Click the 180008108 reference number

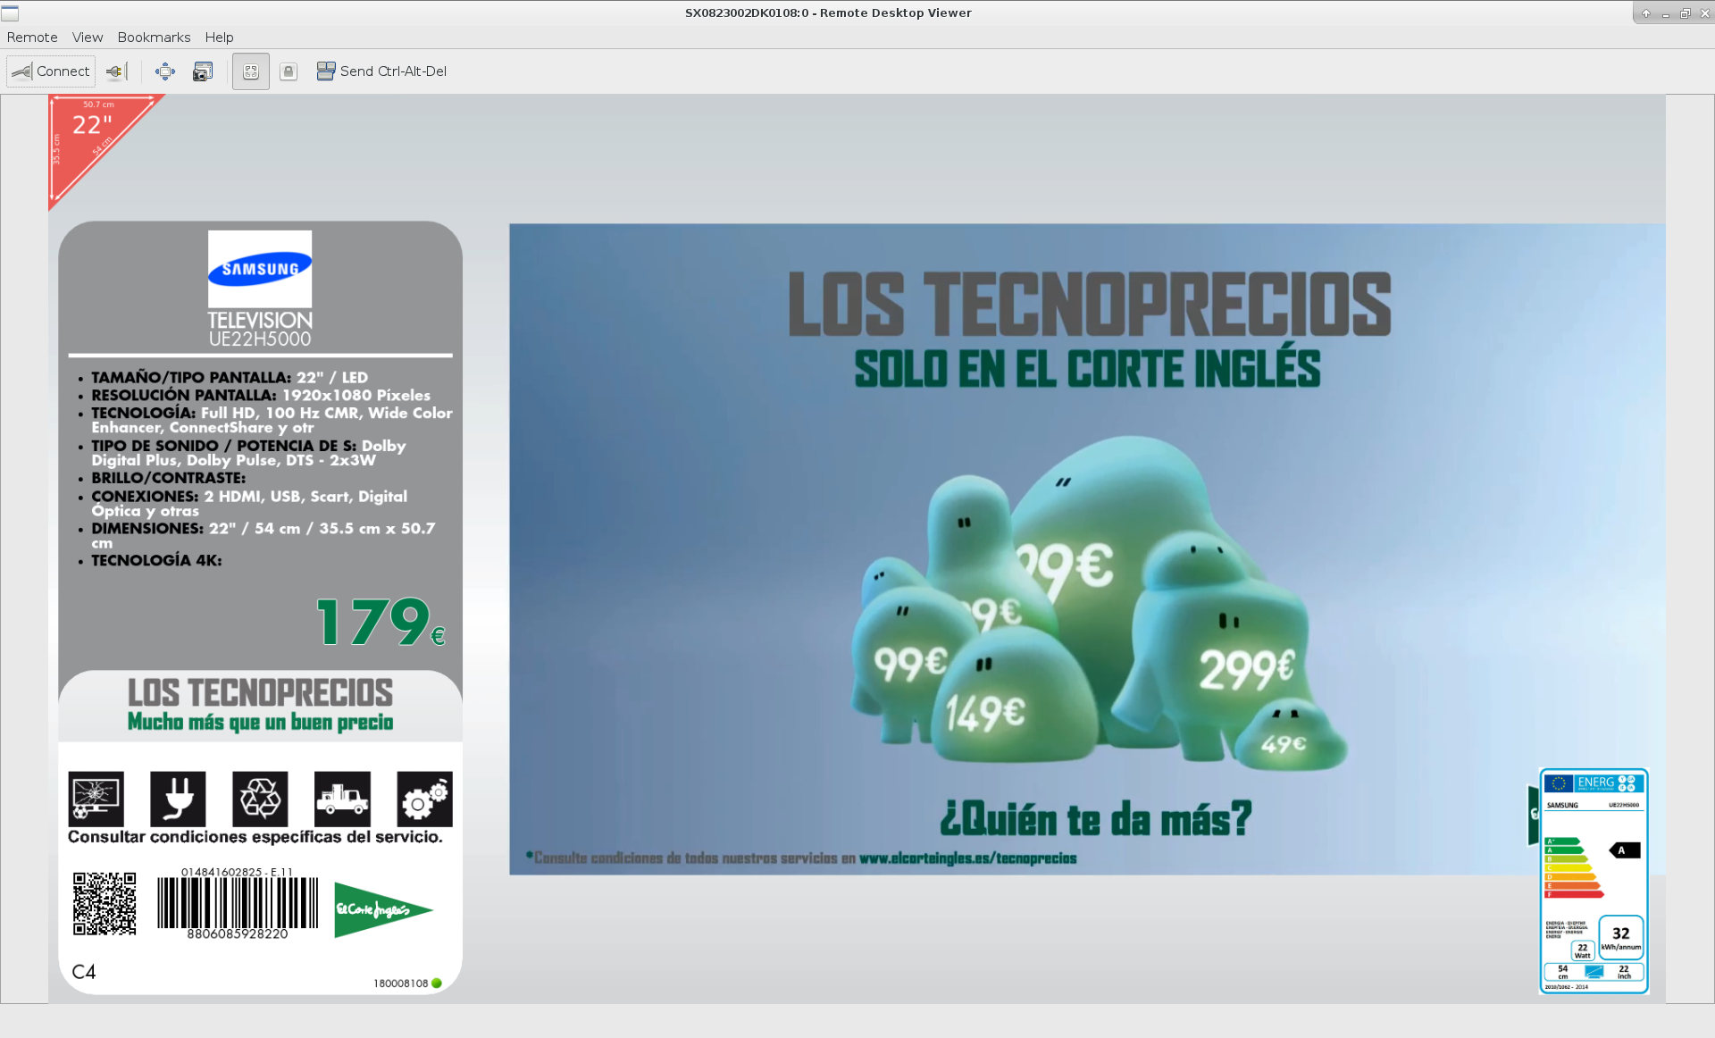tap(400, 984)
